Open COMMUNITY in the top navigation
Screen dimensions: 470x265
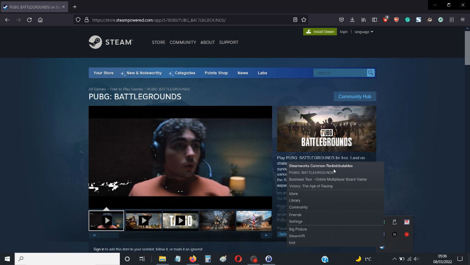point(183,42)
